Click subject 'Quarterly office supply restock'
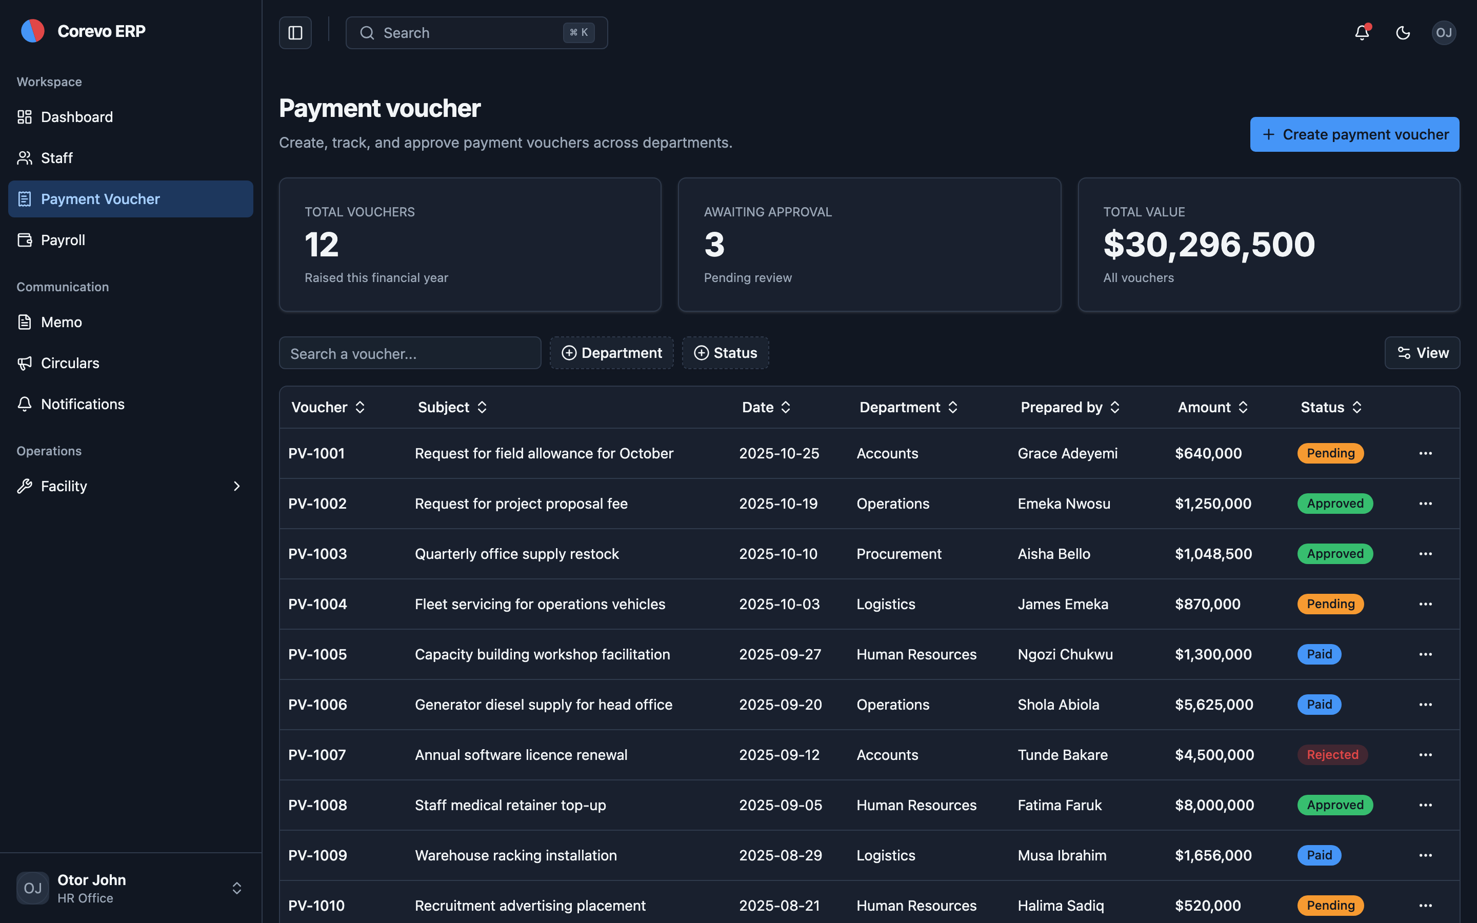The width and height of the screenshot is (1477, 923). click(517, 554)
